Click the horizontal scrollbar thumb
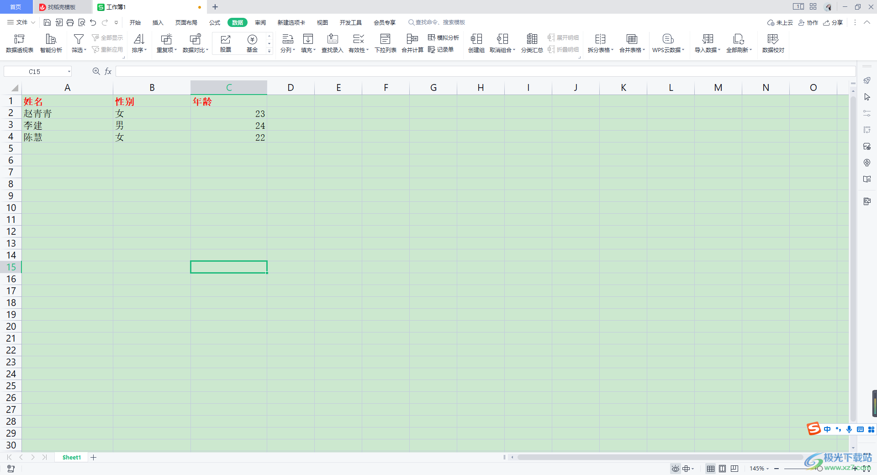 [x=660, y=457]
